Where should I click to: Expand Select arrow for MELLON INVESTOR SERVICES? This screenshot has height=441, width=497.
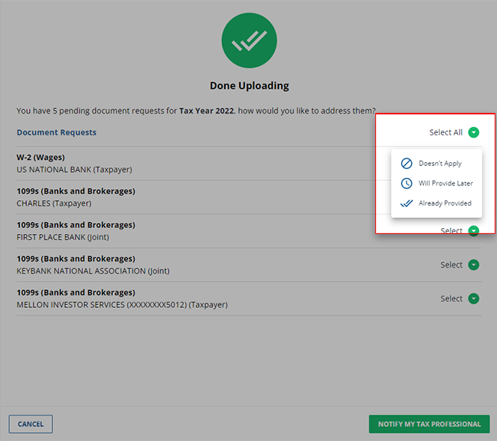(473, 298)
